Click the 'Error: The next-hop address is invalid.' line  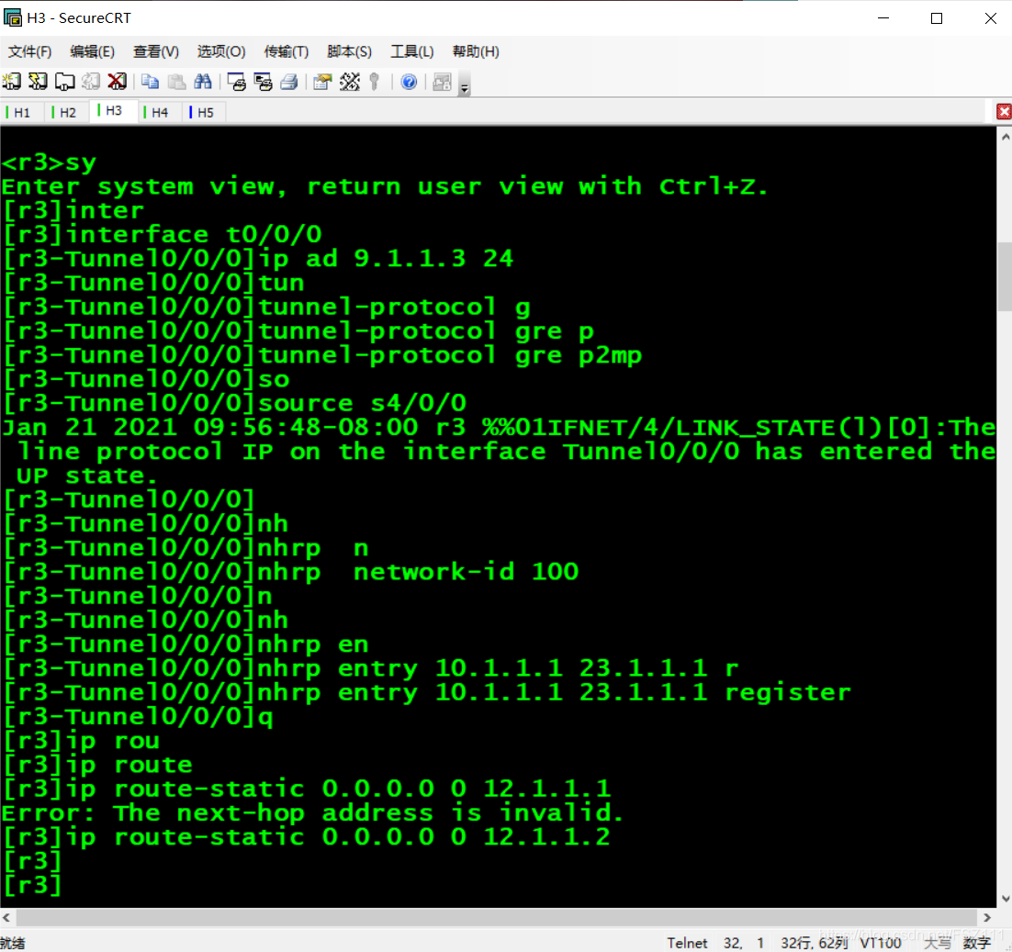(312, 813)
